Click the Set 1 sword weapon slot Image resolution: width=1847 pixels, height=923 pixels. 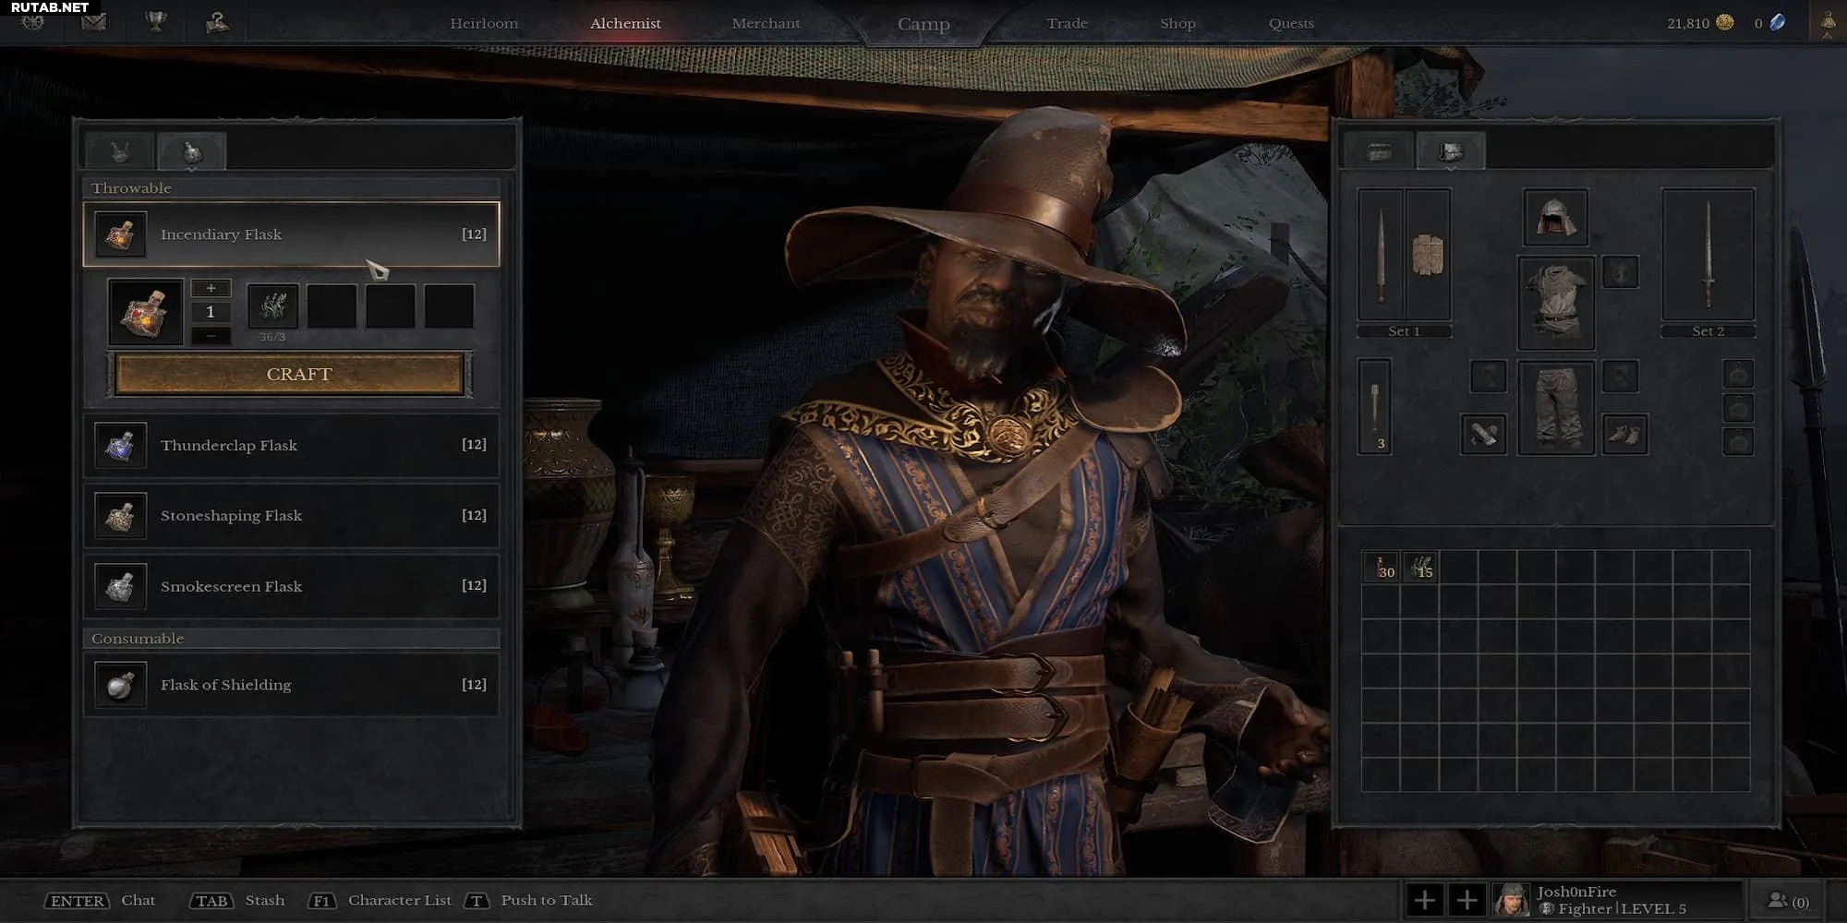[1381, 255]
